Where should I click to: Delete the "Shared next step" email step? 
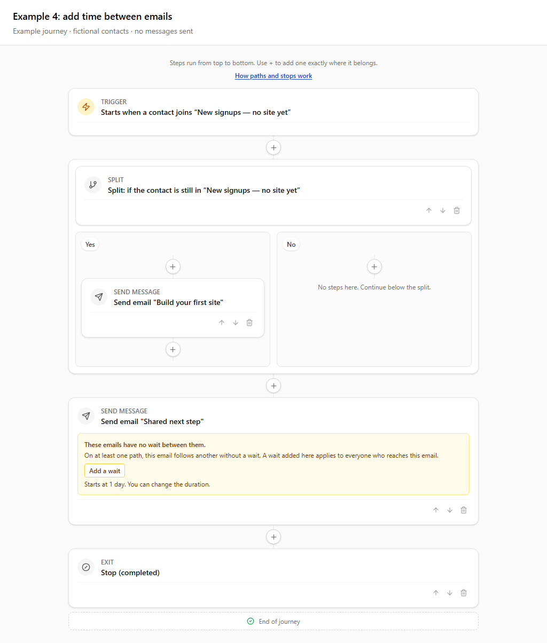(464, 510)
